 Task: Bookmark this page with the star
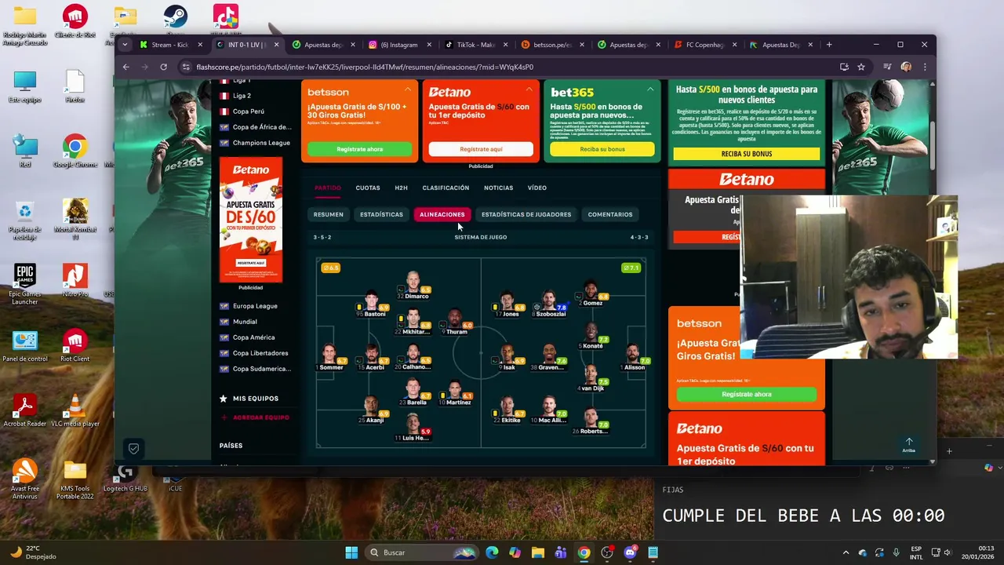860,67
